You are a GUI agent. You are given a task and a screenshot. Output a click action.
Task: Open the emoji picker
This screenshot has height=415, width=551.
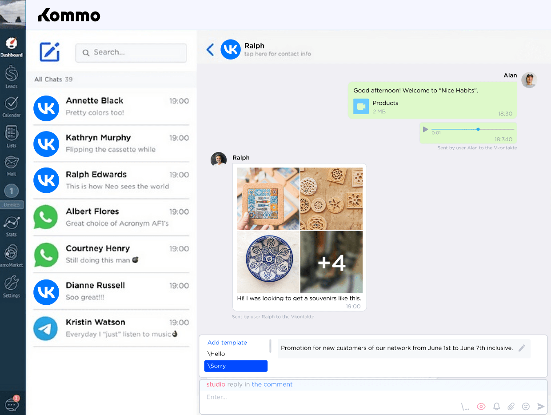pos(526,406)
